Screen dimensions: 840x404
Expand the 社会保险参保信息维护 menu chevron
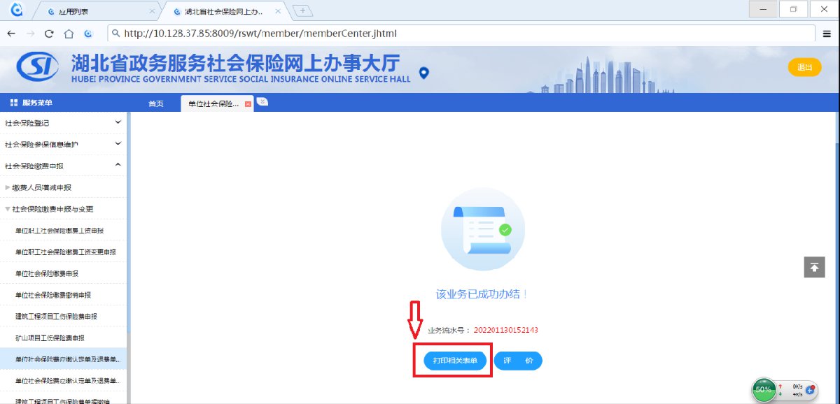[118, 144]
